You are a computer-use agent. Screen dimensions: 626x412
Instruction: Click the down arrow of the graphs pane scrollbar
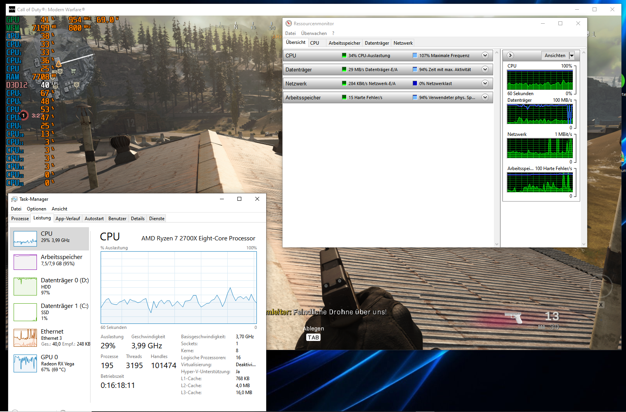pyautogui.click(x=584, y=244)
